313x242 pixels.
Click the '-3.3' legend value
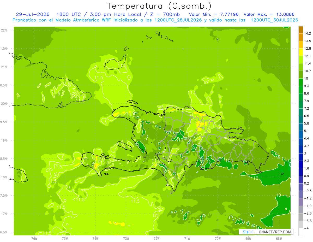(308, 221)
